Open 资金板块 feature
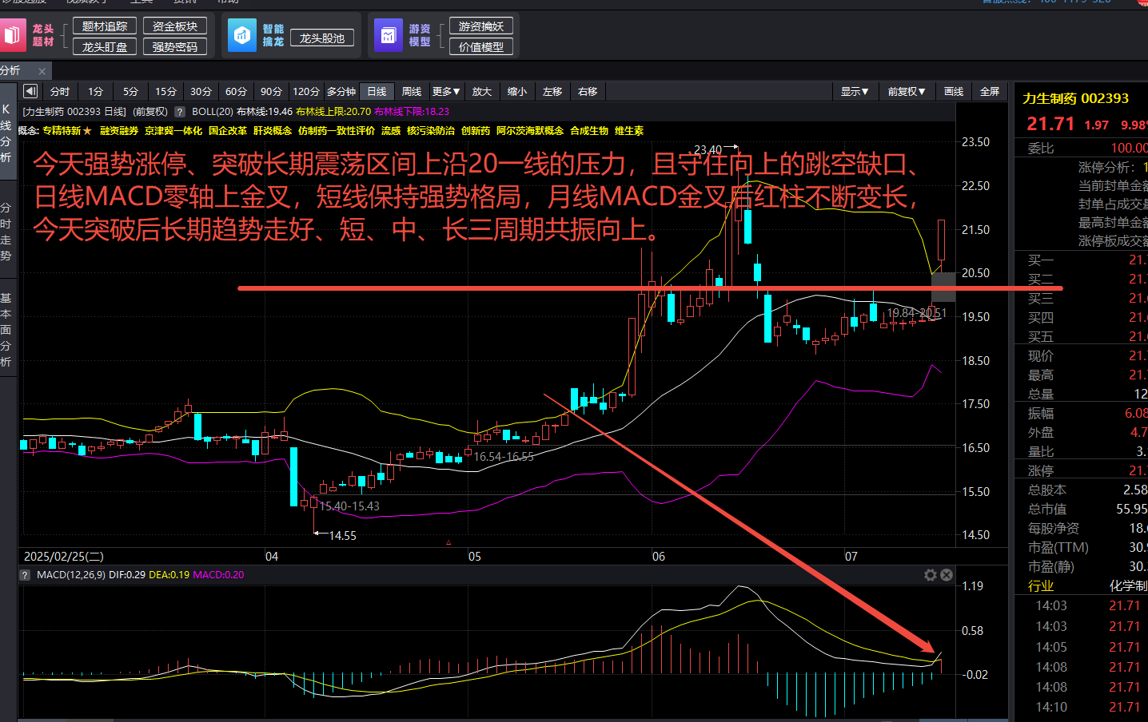Screen dimensions: 1148x722 coord(175,26)
